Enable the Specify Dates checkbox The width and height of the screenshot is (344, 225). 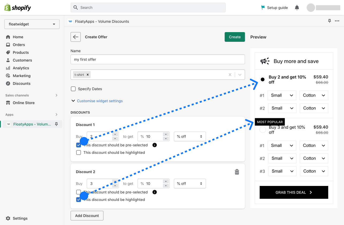tap(73, 89)
